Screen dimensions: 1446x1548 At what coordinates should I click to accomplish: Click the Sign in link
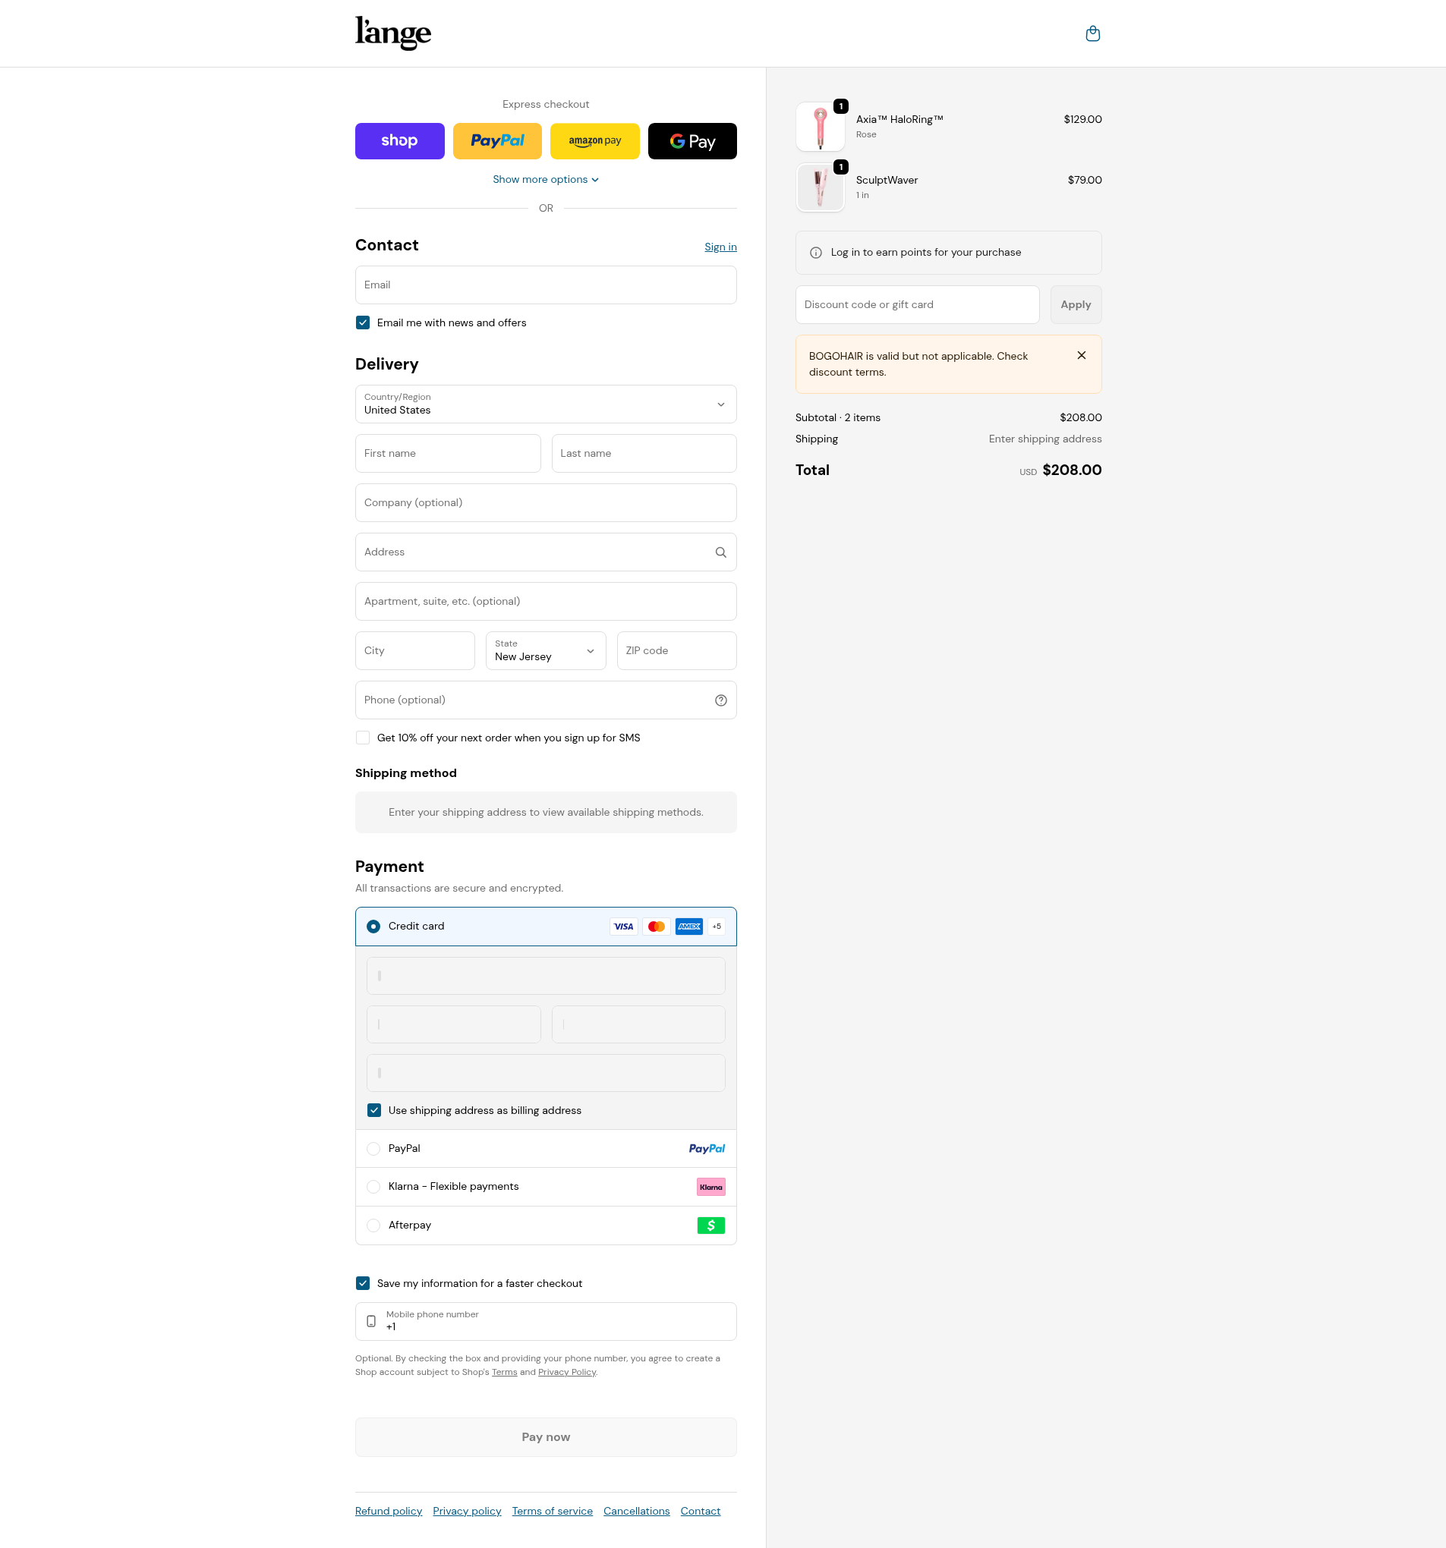click(x=720, y=247)
